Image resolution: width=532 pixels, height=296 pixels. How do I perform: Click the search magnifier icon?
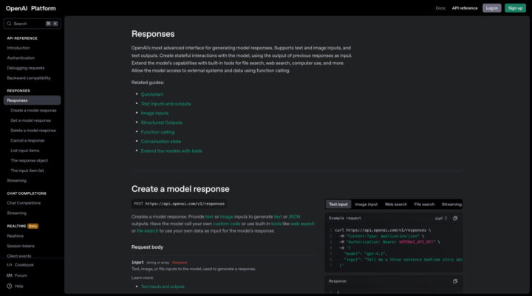click(x=9, y=24)
